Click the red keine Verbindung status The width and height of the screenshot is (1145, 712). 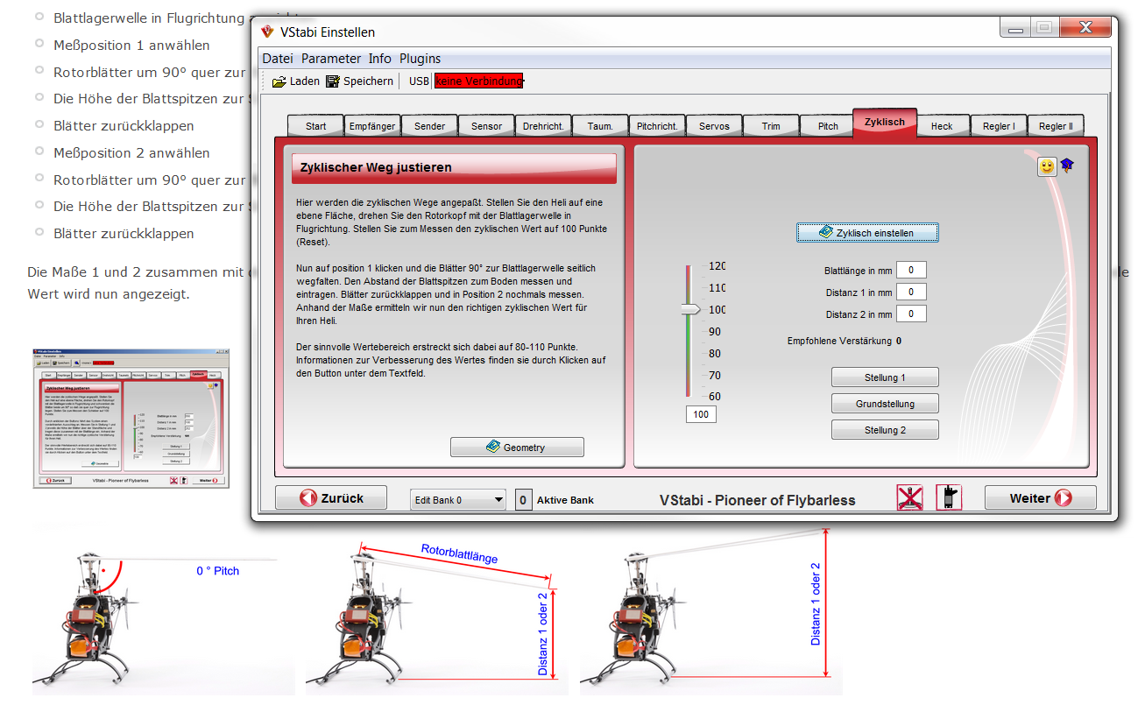(x=478, y=81)
